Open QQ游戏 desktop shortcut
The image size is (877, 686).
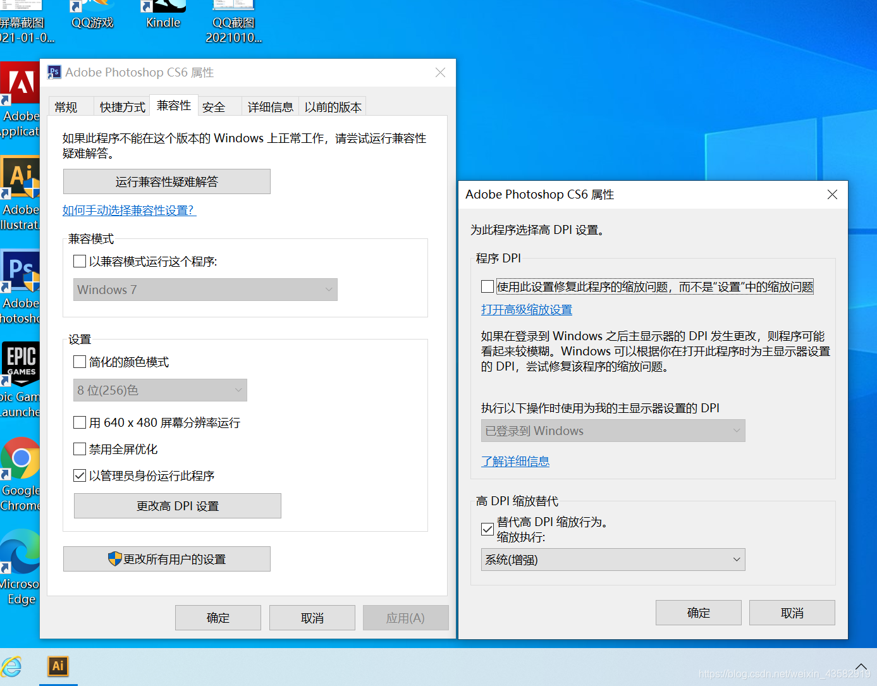point(92,15)
